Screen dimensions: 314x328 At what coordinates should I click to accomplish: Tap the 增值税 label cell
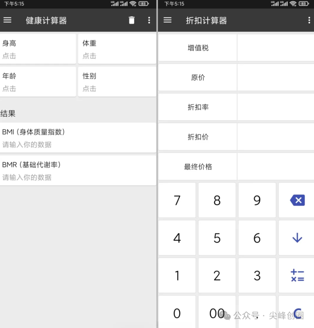tap(198, 48)
